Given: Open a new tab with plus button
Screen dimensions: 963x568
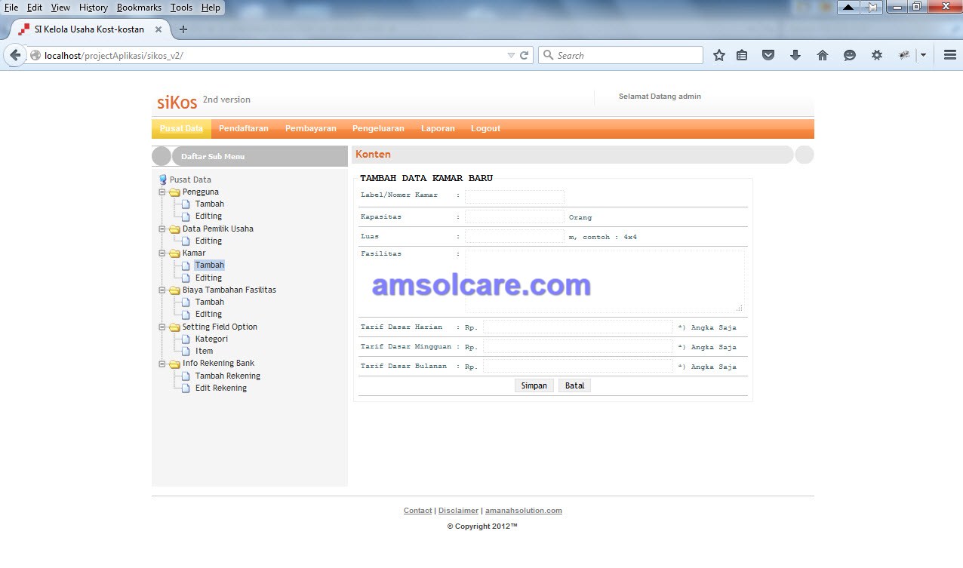Looking at the screenshot, I should point(183,29).
